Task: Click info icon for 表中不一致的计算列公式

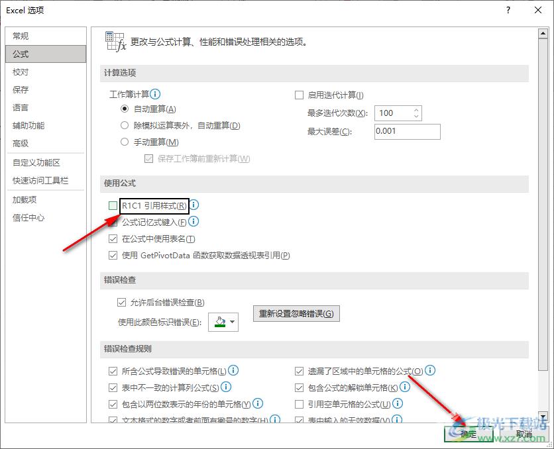Action: (226, 387)
